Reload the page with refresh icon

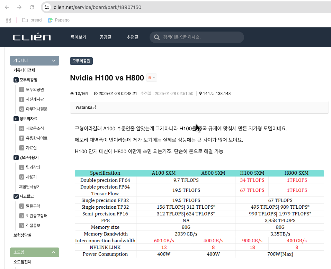click(32, 7)
